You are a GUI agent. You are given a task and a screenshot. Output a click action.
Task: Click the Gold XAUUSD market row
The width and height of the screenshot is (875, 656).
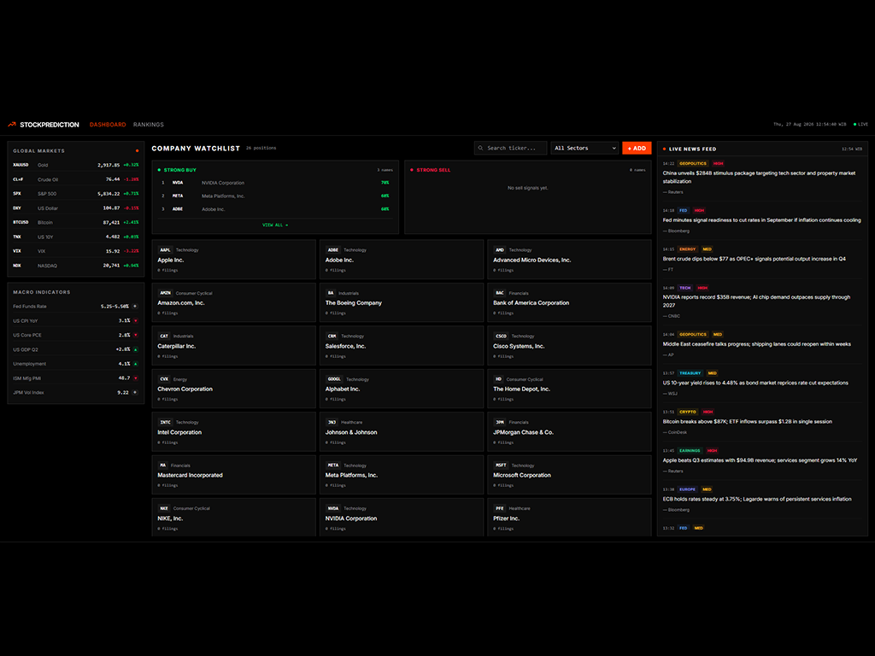coord(76,165)
